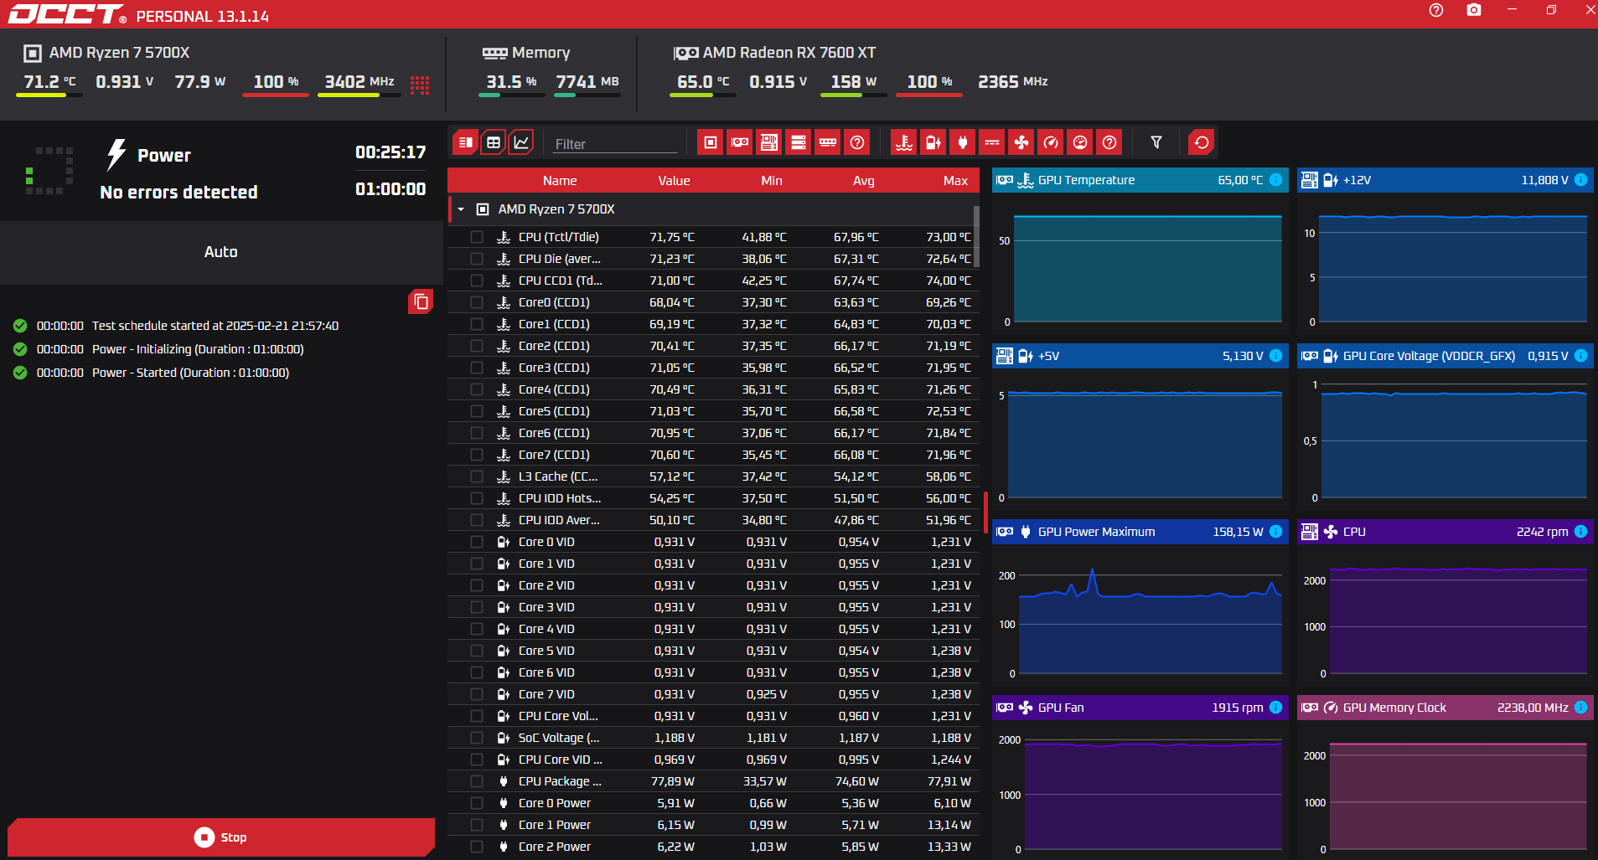Switch to the table grid view
This screenshot has height=860, width=1598.
click(494, 142)
